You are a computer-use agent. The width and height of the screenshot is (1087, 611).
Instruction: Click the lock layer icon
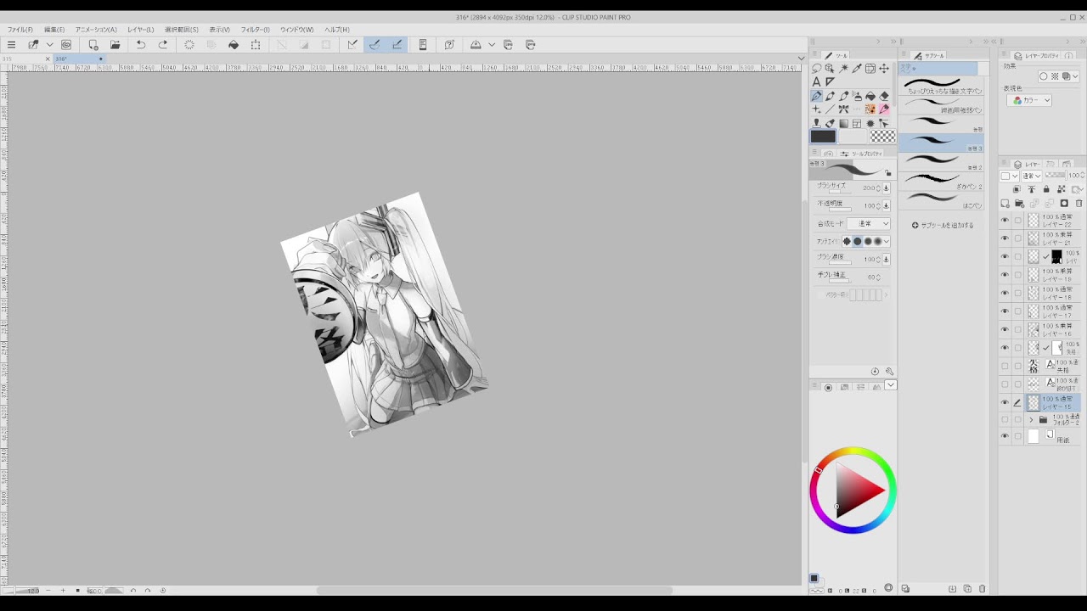click(1046, 189)
